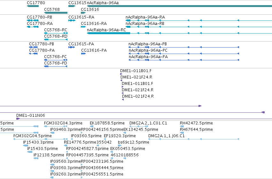The width and height of the screenshot is (272, 179).
Task: Select the 355042 feature label
Action: click(x=104, y=142)
